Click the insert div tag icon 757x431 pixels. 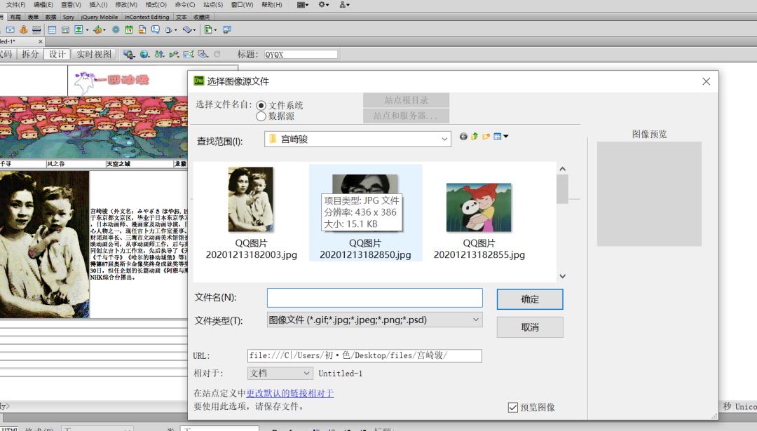click(65, 29)
